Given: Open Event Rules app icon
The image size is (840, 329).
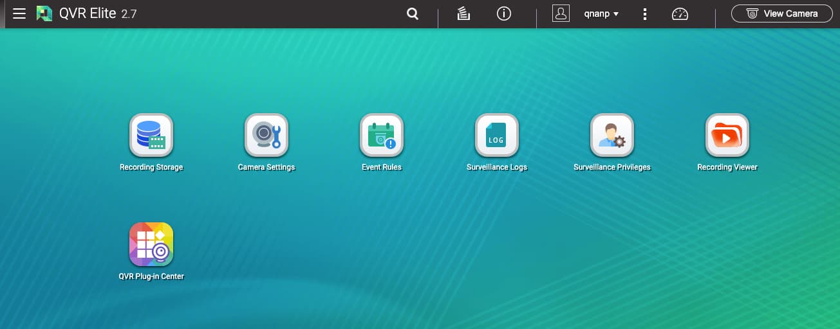Looking at the screenshot, I should (382, 135).
